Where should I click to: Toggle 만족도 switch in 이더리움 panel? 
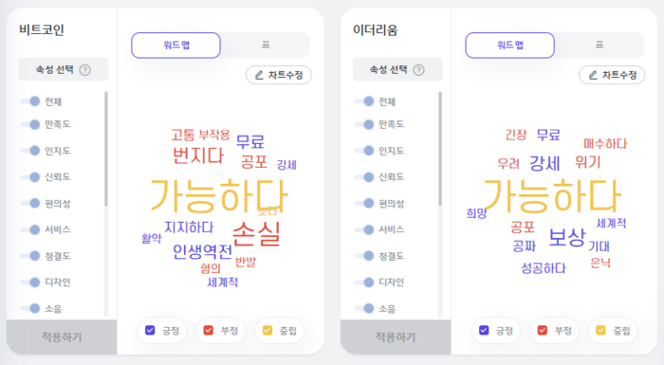(364, 124)
